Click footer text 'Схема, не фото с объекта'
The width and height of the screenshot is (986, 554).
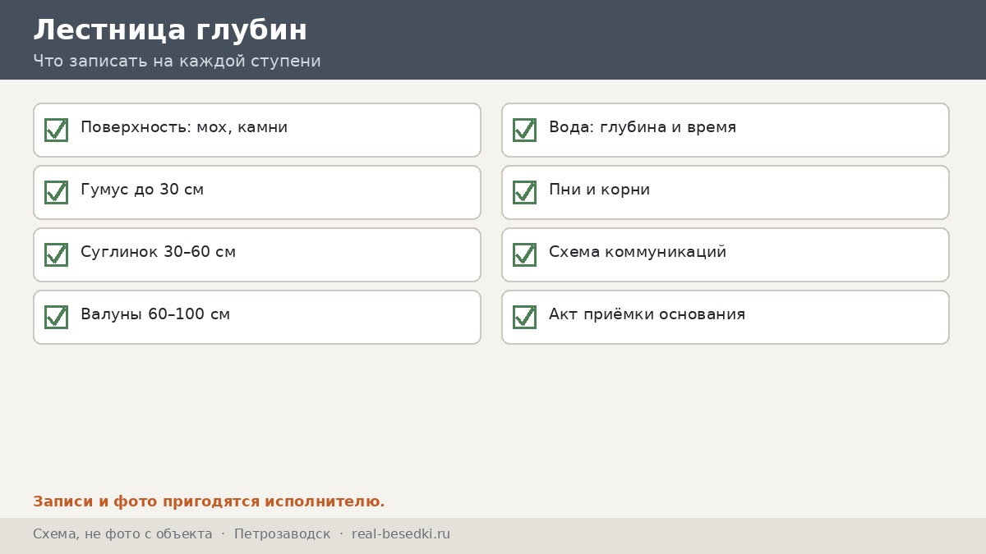[122, 534]
